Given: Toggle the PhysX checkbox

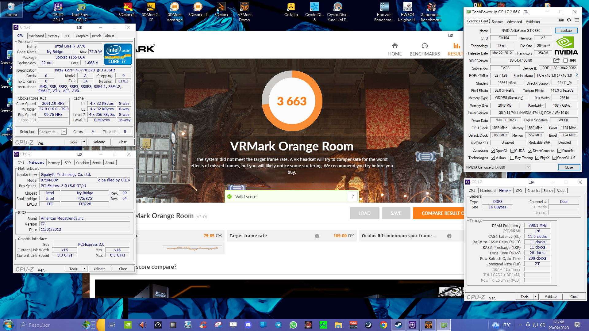Looking at the screenshot, I should [537, 158].
